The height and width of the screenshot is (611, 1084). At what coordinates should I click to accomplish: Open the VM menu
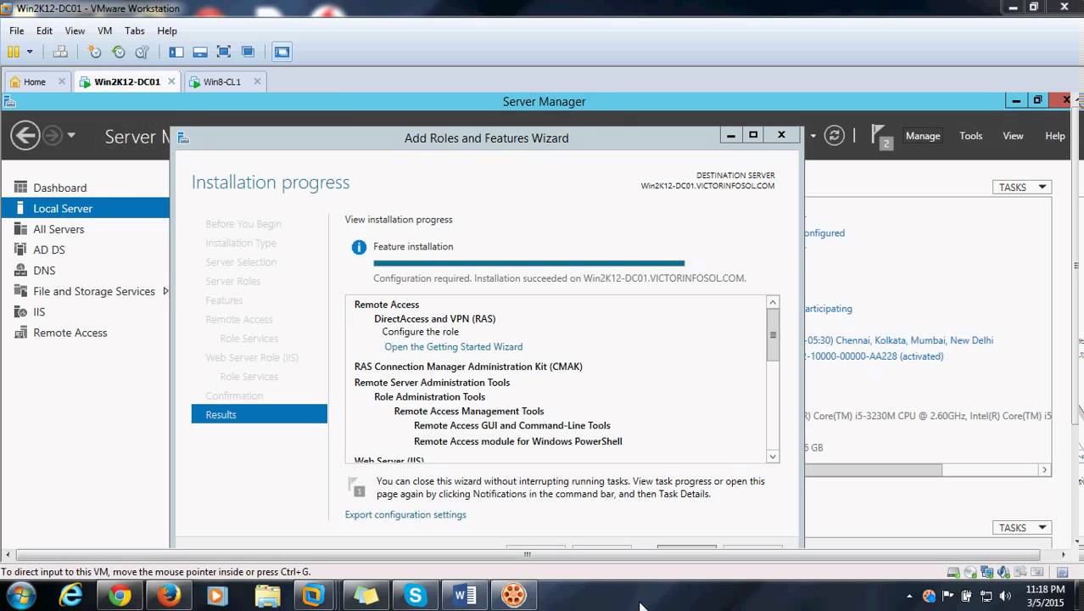[x=104, y=31]
